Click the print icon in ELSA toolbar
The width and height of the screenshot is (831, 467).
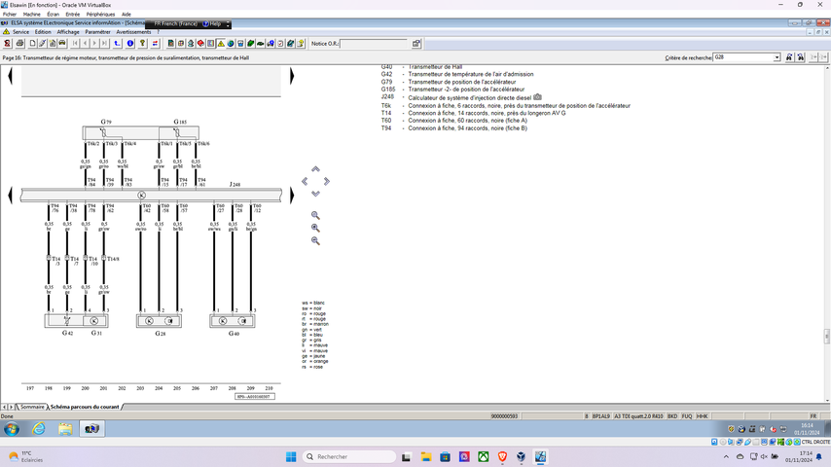click(19, 44)
